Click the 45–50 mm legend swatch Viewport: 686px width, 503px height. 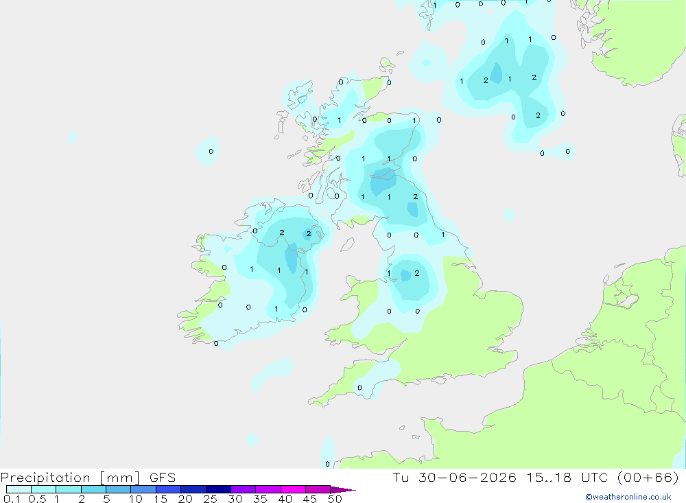318,489
